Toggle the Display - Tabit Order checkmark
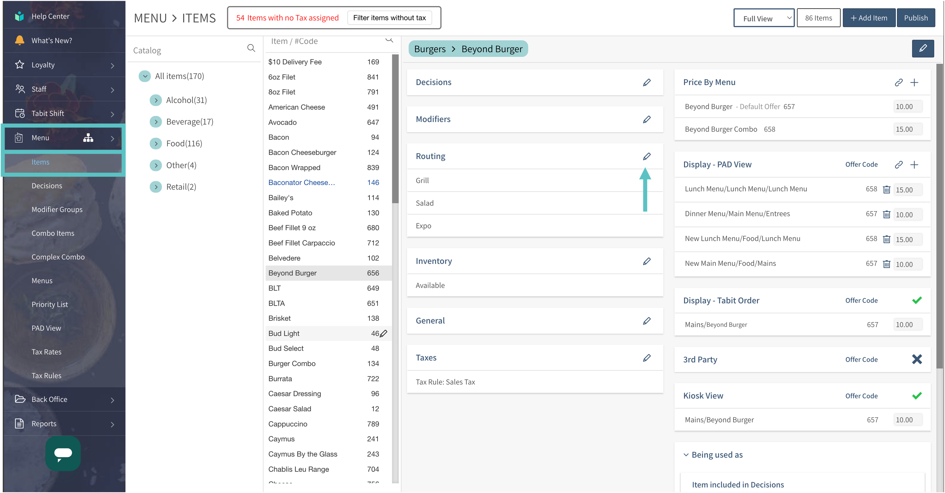The height and width of the screenshot is (493, 945). (x=916, y=300)
